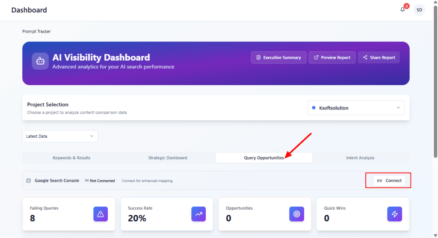Click the Quick Wins lightning bolt icon
Image resolution: width=438 pixels, height=238 pixels.
click(394, 214)
